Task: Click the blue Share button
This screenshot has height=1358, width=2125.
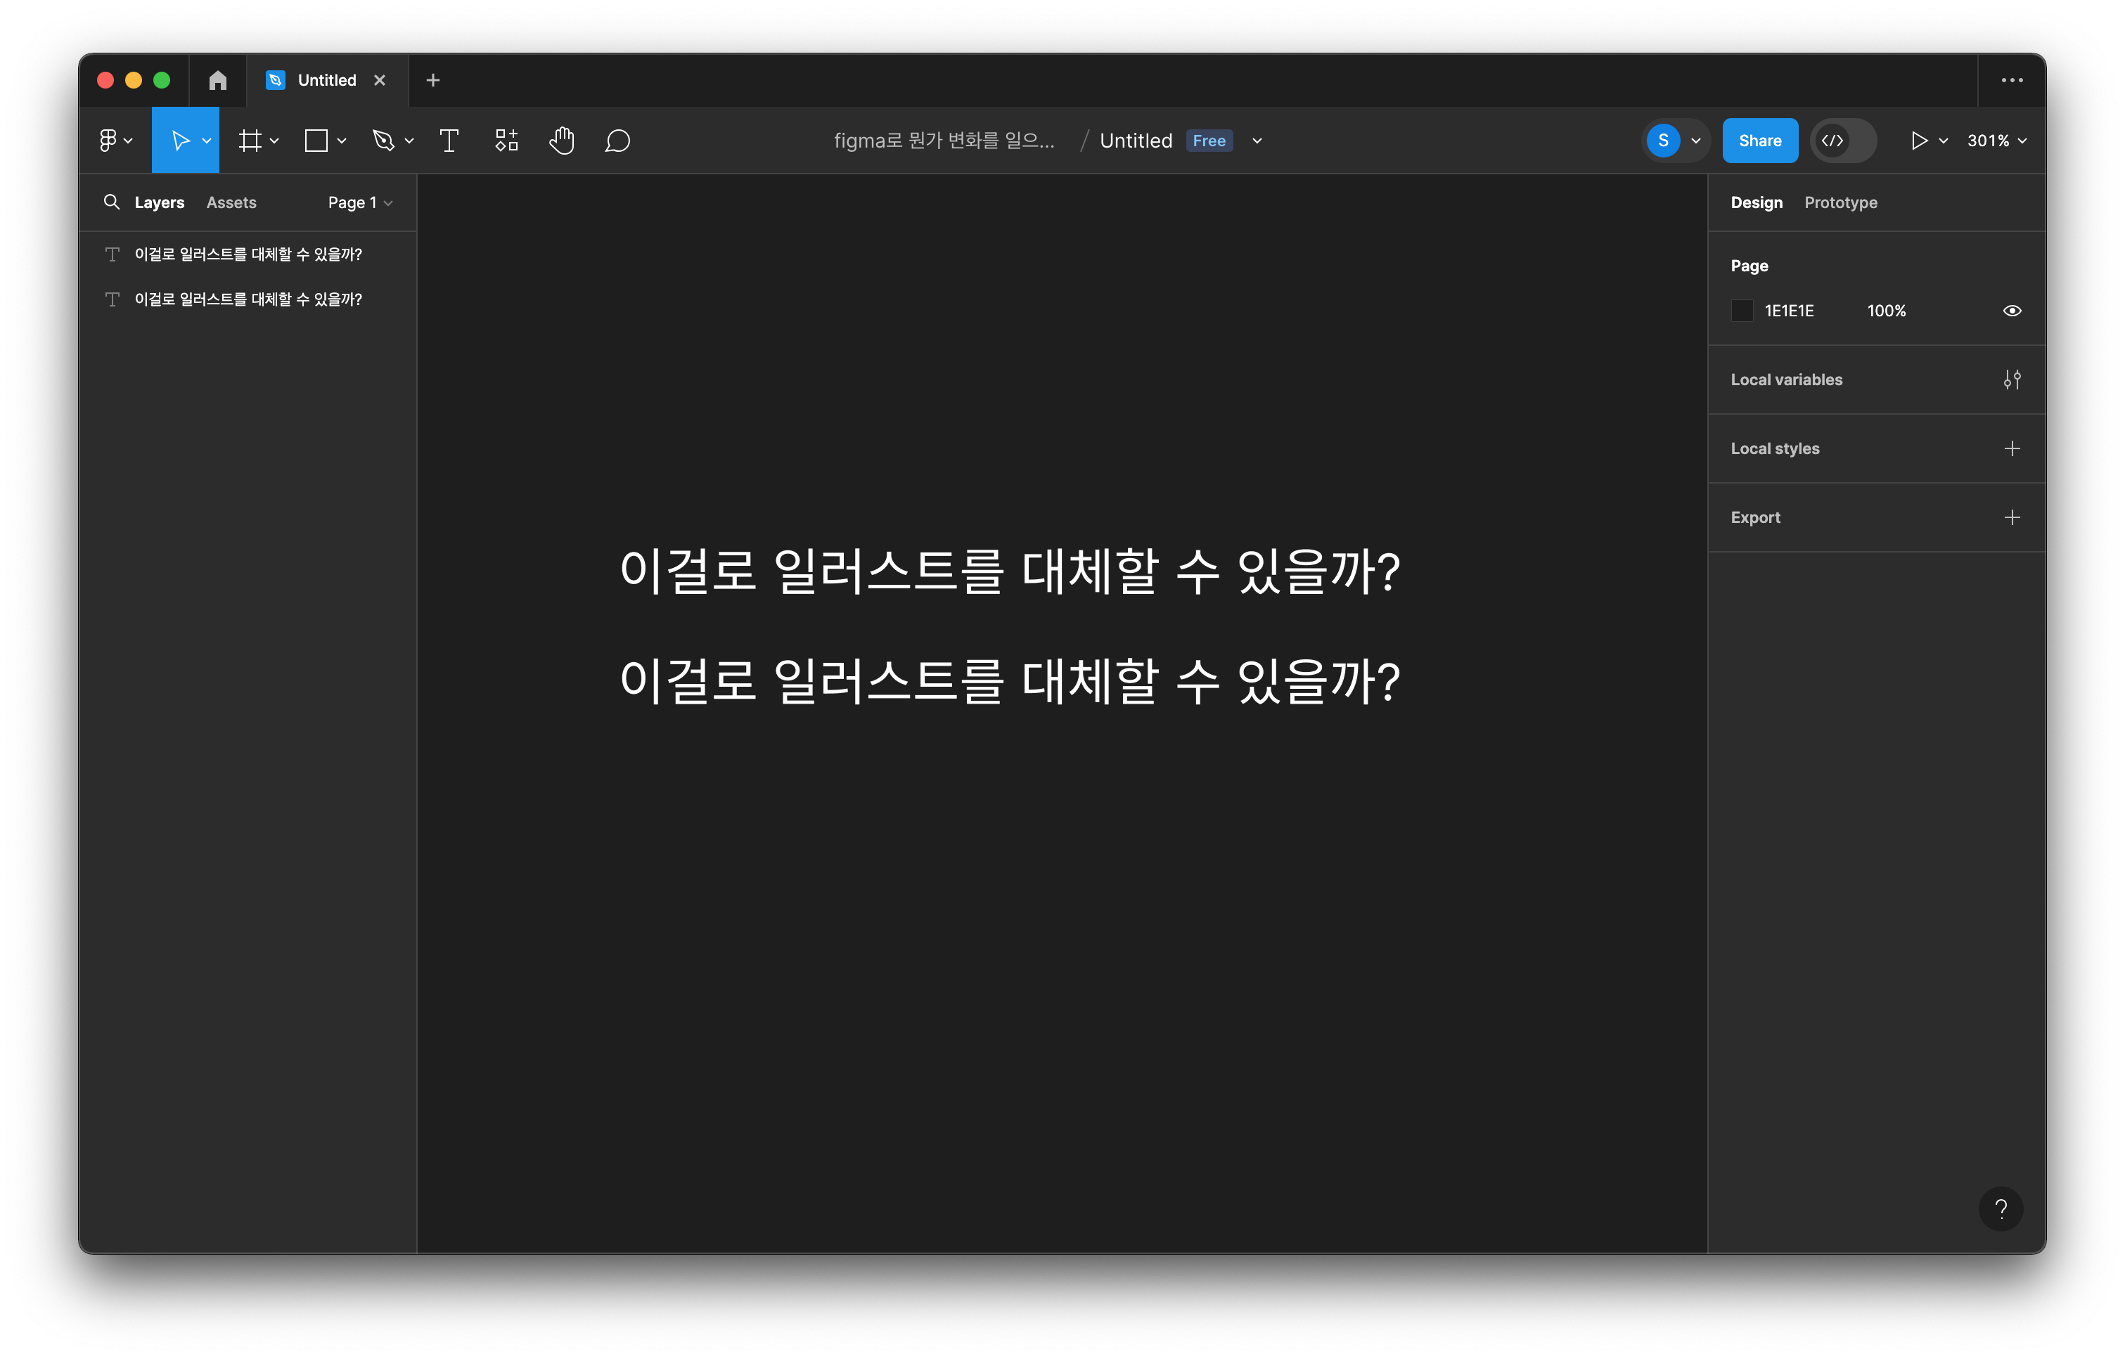Action: pyautogui.click(x=1759, y=141)
